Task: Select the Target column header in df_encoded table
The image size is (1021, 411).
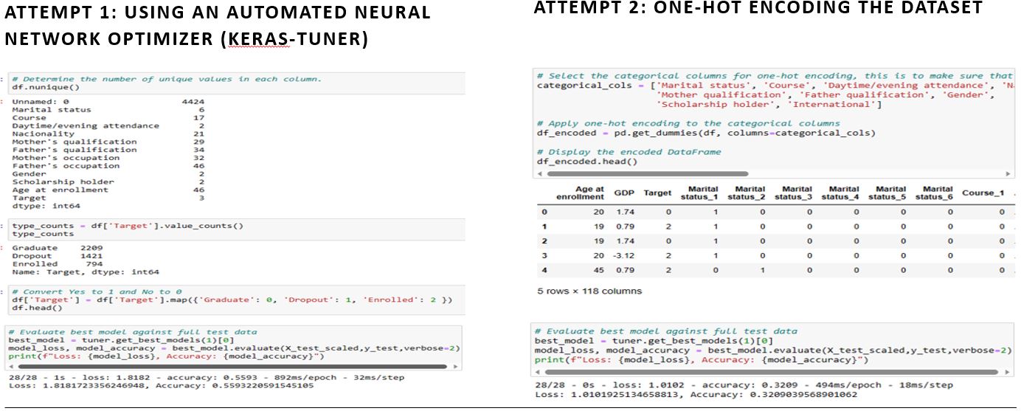Action: [657, 193]
